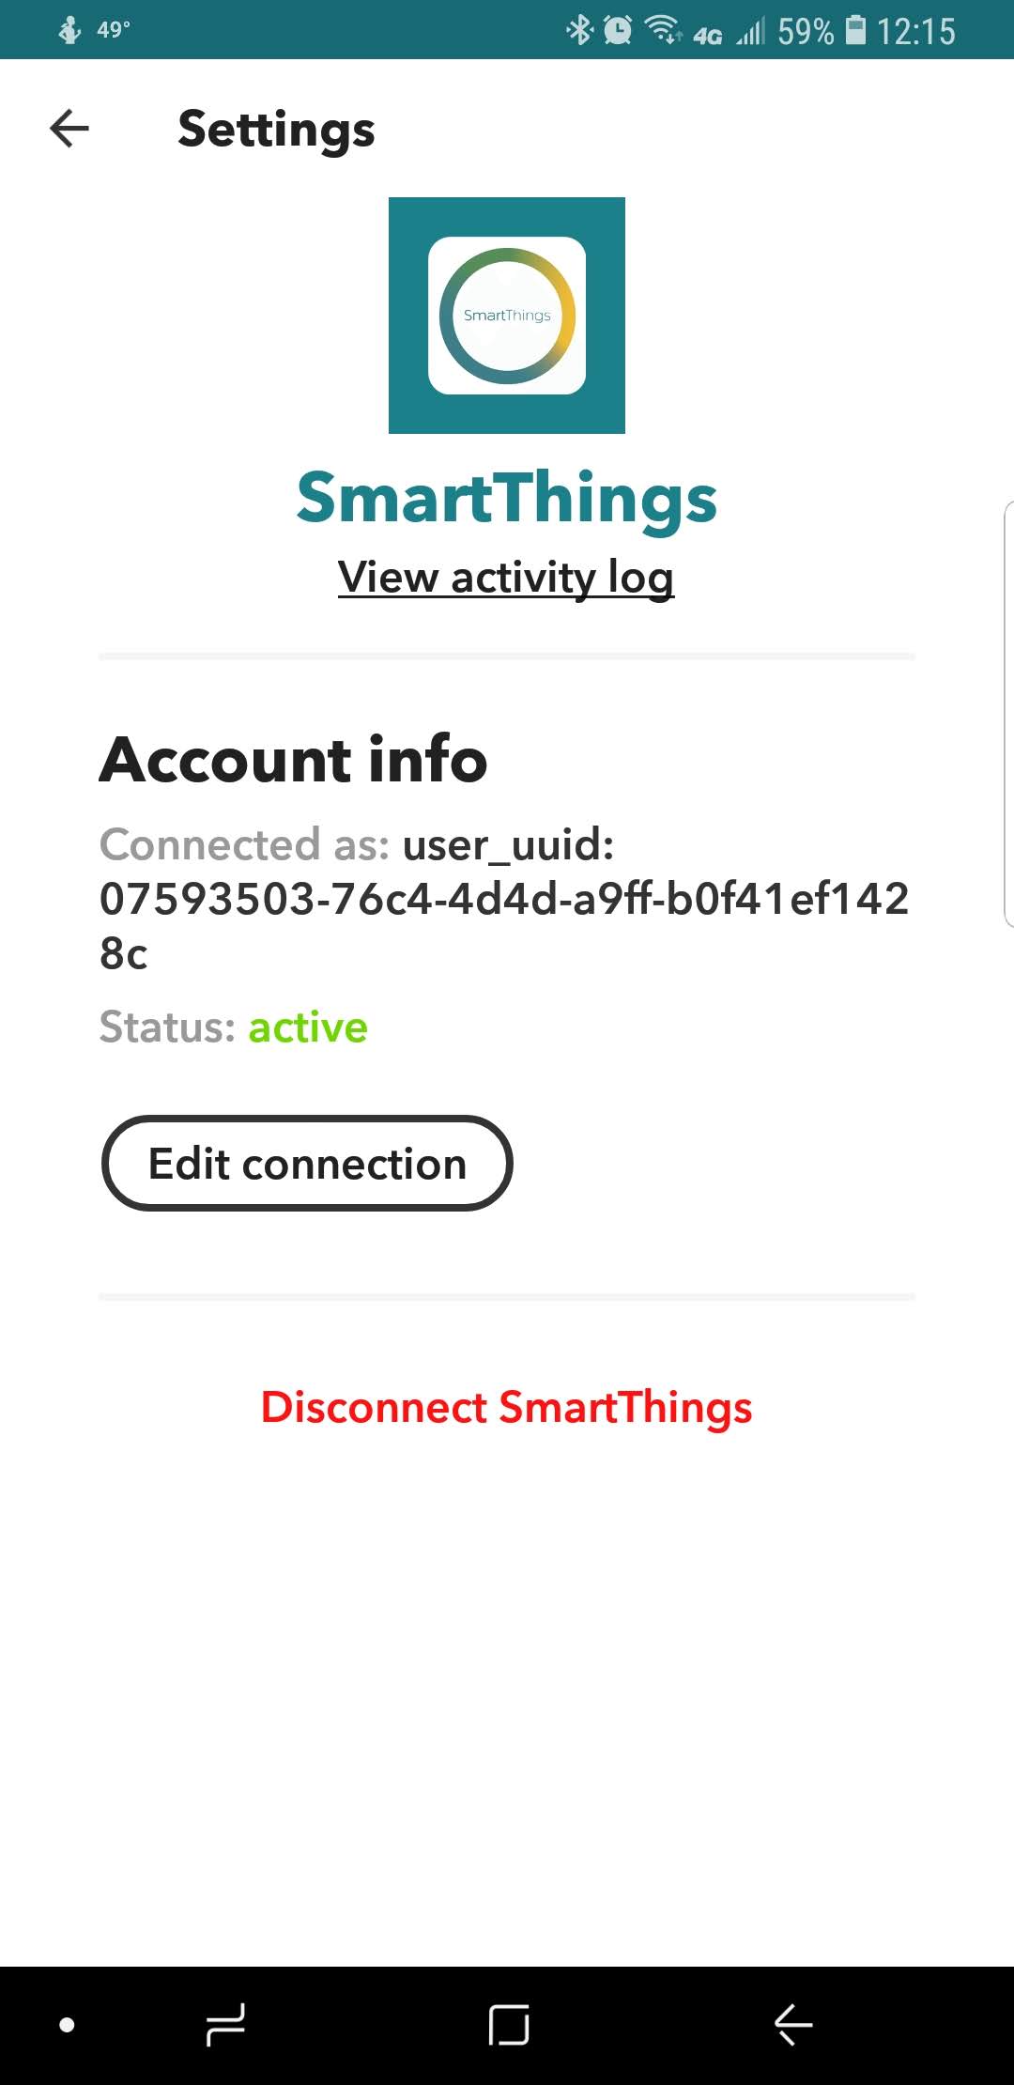Tap the navigation bar dot icon

pos(67,2025)
